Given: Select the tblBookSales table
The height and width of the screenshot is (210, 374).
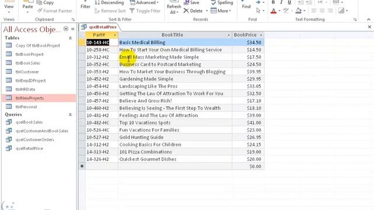Looking at the screenshot, I should pyautogui.click(x=39, y=63).
